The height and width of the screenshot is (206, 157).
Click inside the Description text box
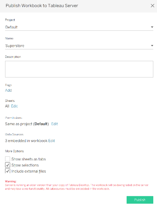79,69
